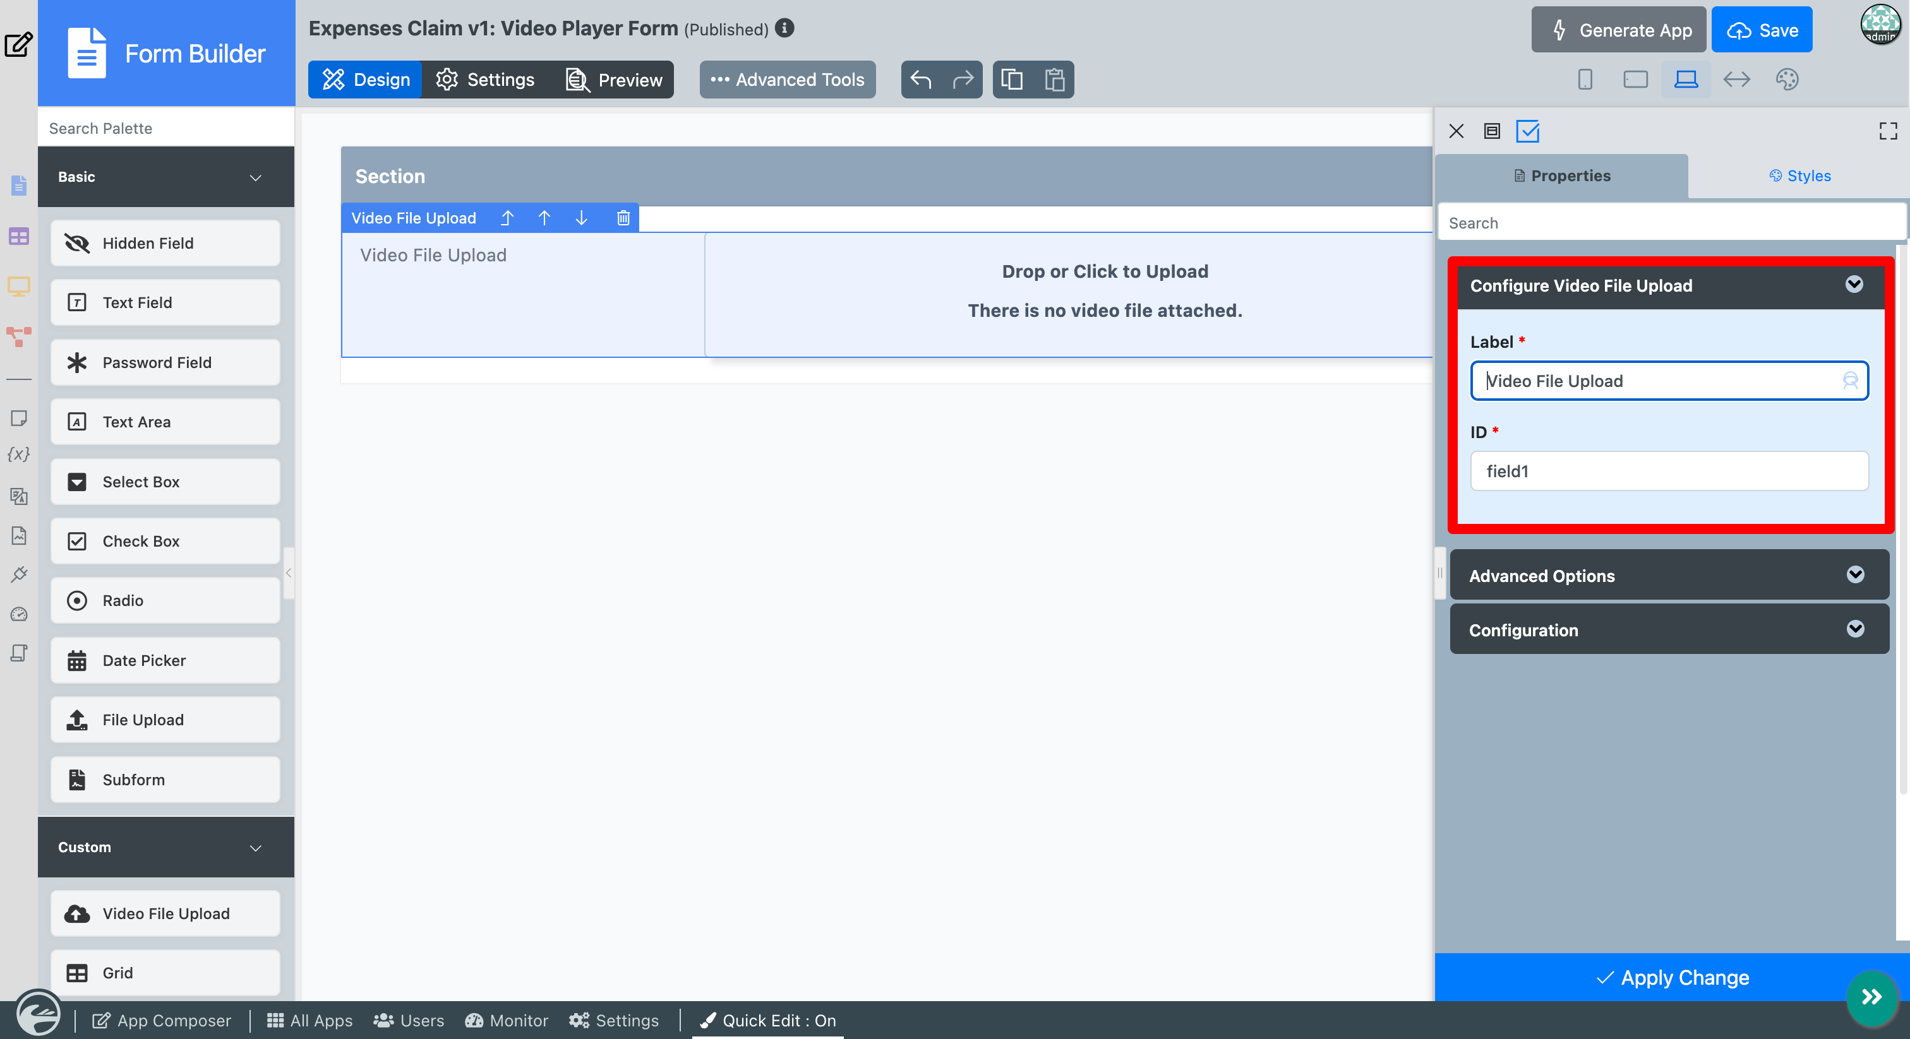
Task: Toggle Quick Edit mode
Action: [768, 1021]
